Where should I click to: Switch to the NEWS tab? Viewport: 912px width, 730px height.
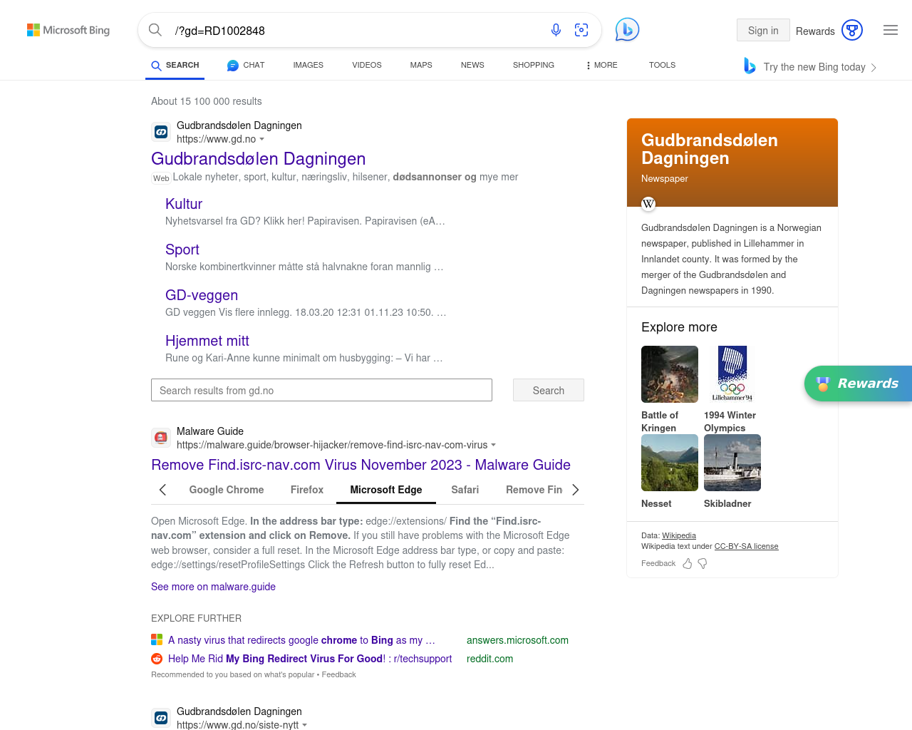(472, 65)
